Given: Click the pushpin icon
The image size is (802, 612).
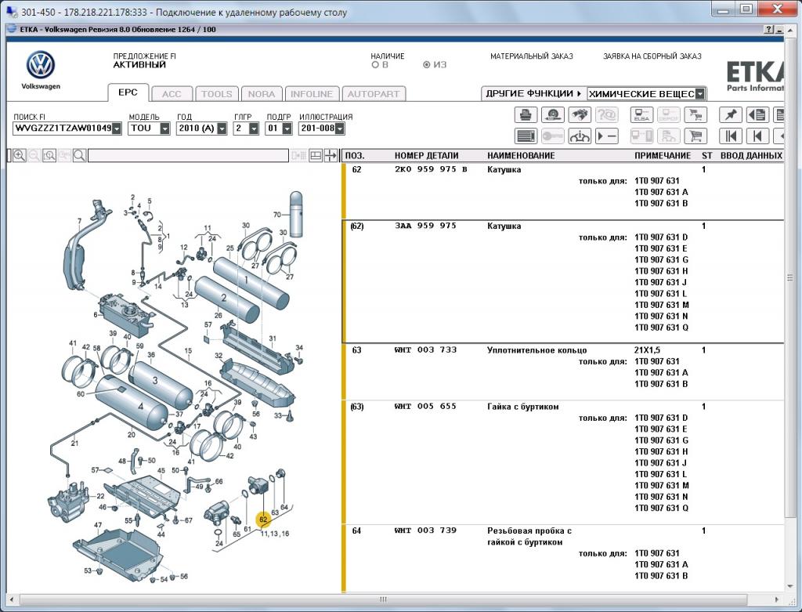Looking at the screenshot, I should (x=731, y=115).
